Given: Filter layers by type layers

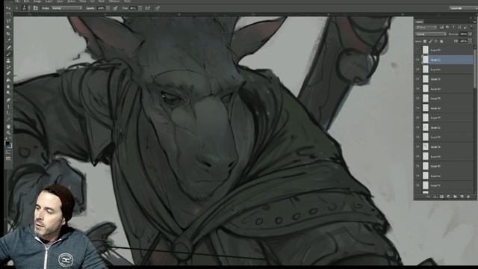Looking at the screenshot, I should click(x=453, y=27).
